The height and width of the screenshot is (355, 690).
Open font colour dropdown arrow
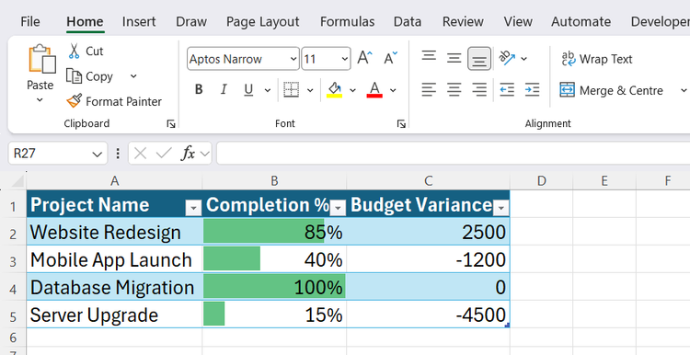(393, 90)
